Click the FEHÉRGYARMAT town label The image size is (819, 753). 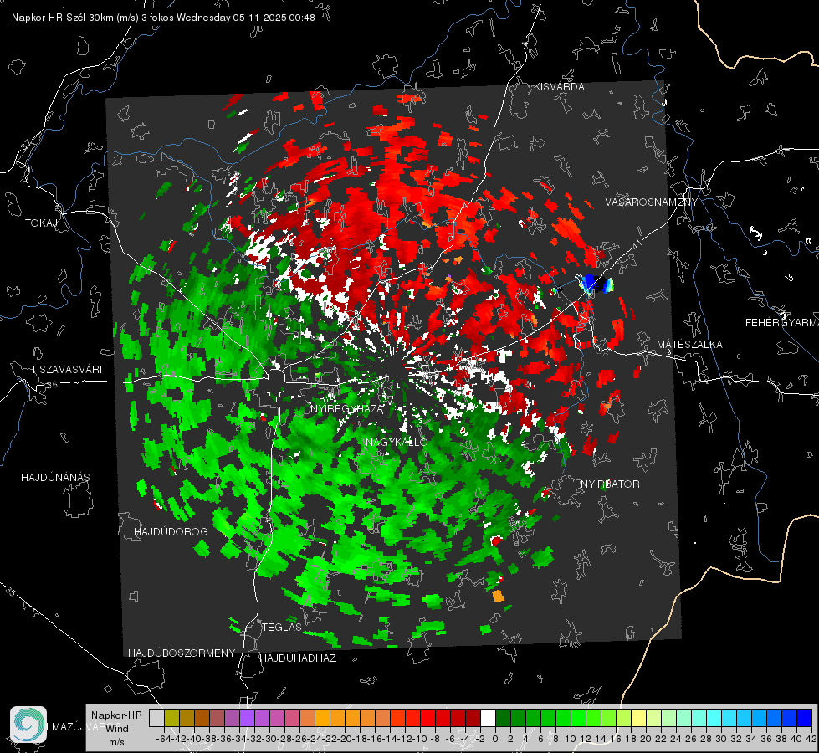782,323
